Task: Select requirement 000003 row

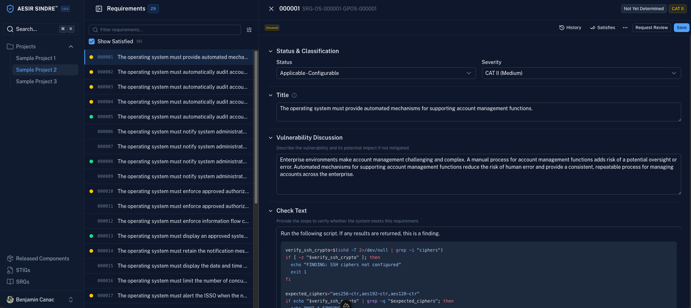Action: [169, 87]
